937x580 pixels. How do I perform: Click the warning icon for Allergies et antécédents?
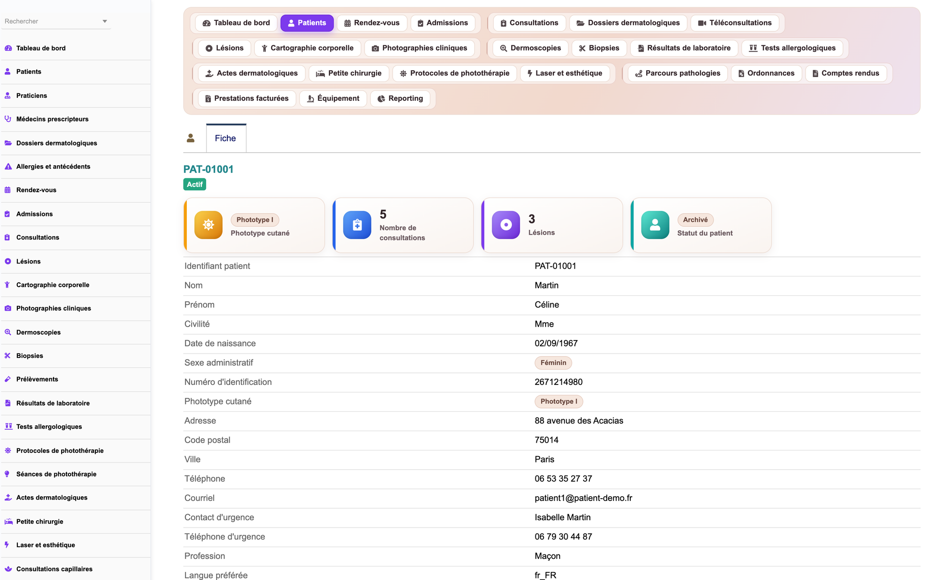(x=8, y=167)
